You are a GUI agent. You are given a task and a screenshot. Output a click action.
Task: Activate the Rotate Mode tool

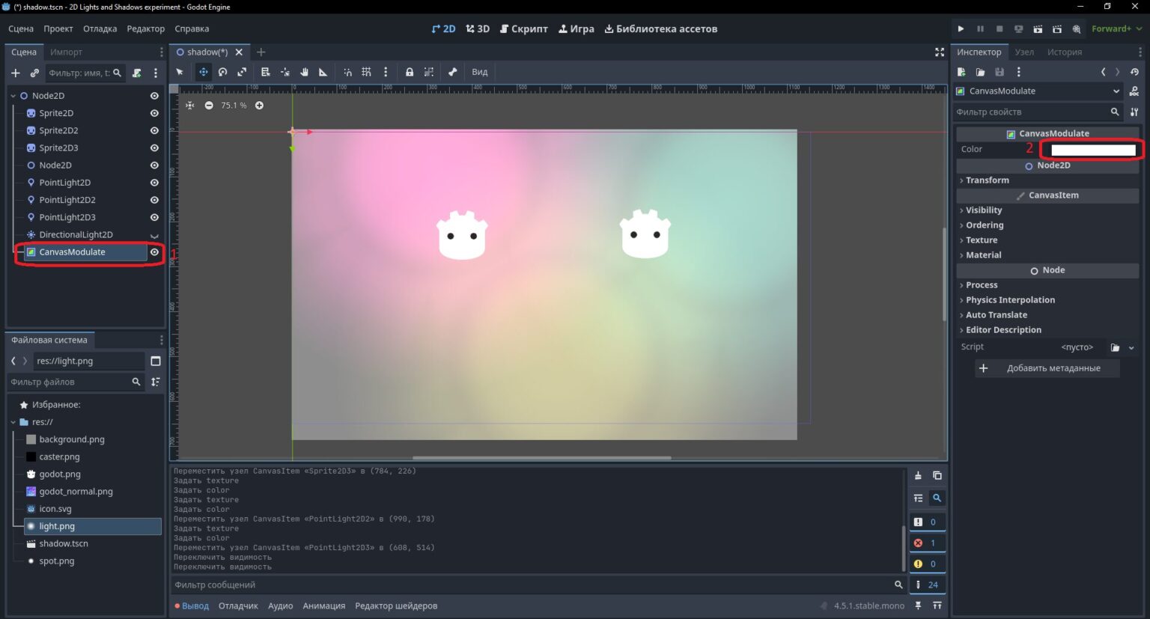coord(222,72)
